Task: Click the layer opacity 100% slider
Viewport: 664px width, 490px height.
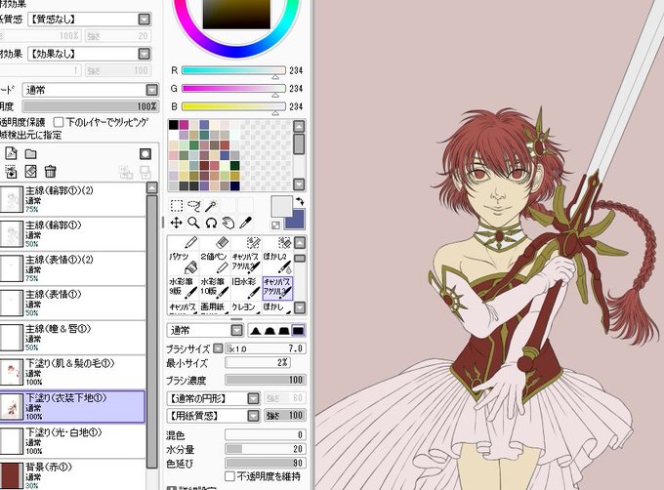Action: click(91, 106)
